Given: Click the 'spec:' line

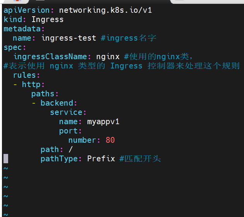Looking at the screenshot, I should click(15, 48).
